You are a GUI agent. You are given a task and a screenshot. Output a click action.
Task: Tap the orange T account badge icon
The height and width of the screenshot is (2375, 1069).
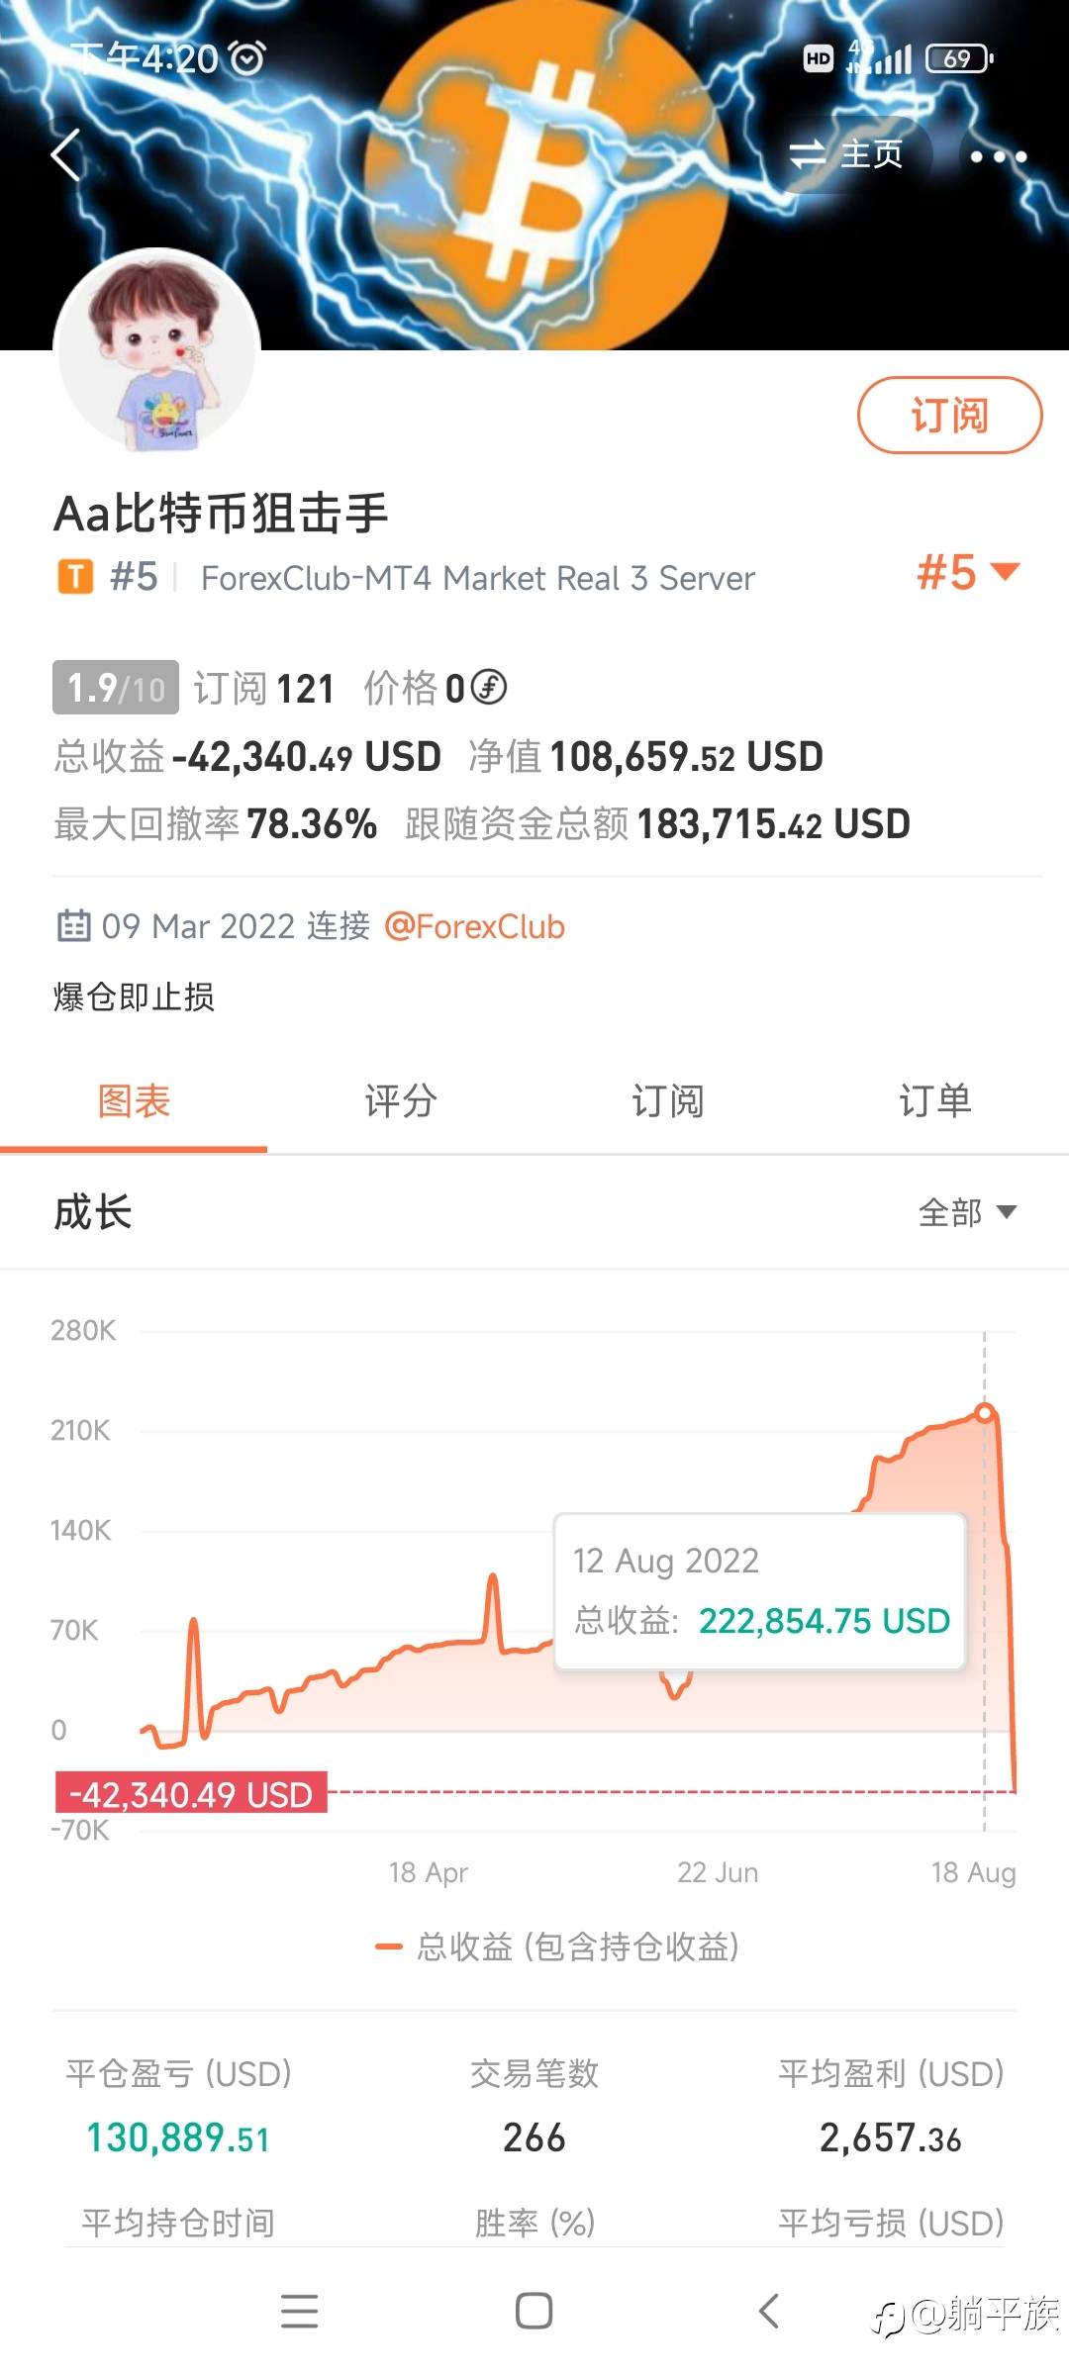point(75,577)
